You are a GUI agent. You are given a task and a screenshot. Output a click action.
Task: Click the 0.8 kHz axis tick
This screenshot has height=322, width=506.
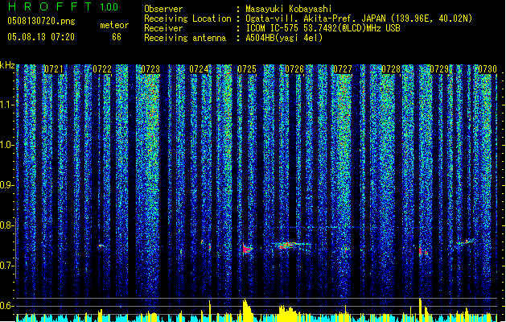click(7, 225)
